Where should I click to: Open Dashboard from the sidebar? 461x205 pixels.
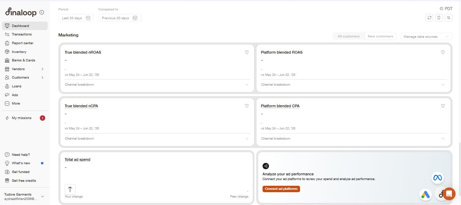point(25,26)
